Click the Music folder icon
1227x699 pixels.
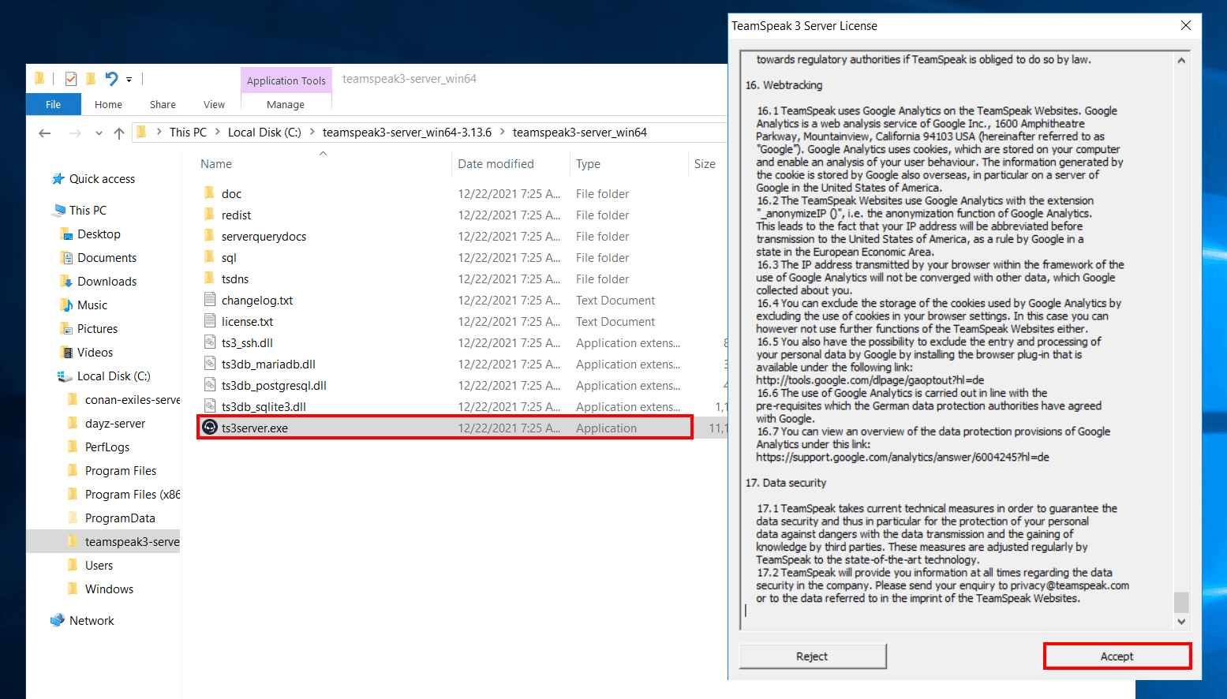66,305
